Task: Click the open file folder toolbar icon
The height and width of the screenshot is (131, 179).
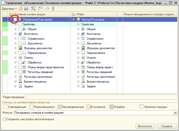Action: pyautogui.click(x=20, y=9)
